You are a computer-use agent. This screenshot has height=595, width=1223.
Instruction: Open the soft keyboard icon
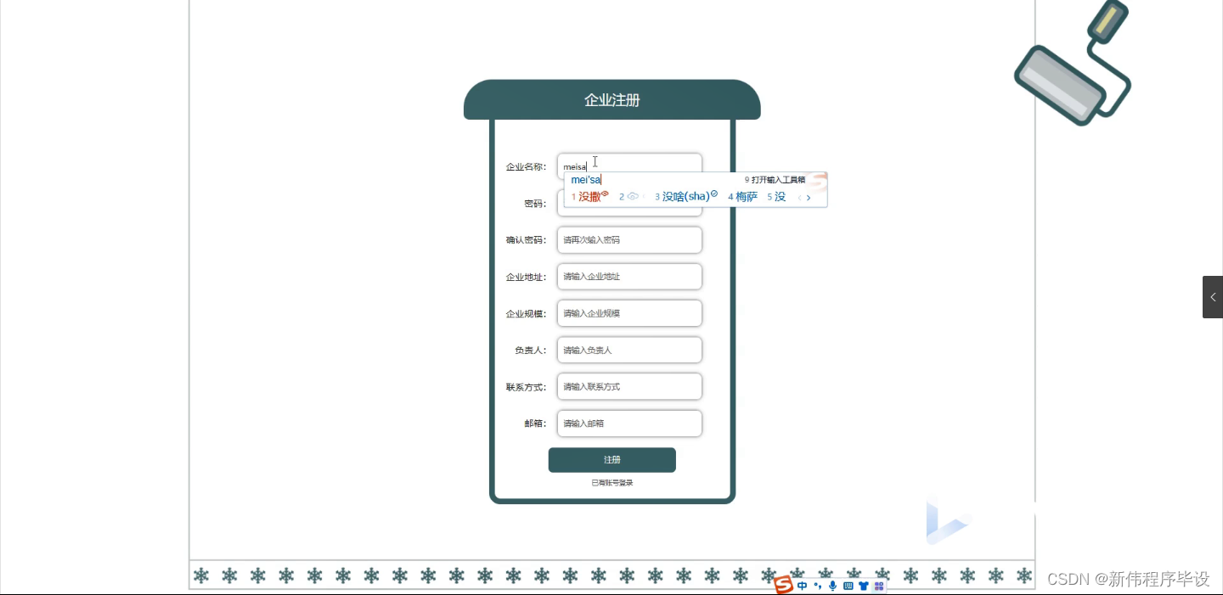click(x=848, y=586)
